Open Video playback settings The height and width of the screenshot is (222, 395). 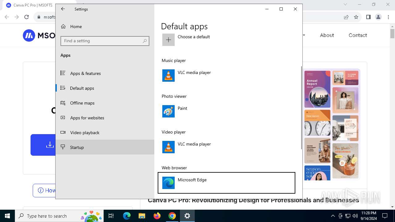click(105, 133)
